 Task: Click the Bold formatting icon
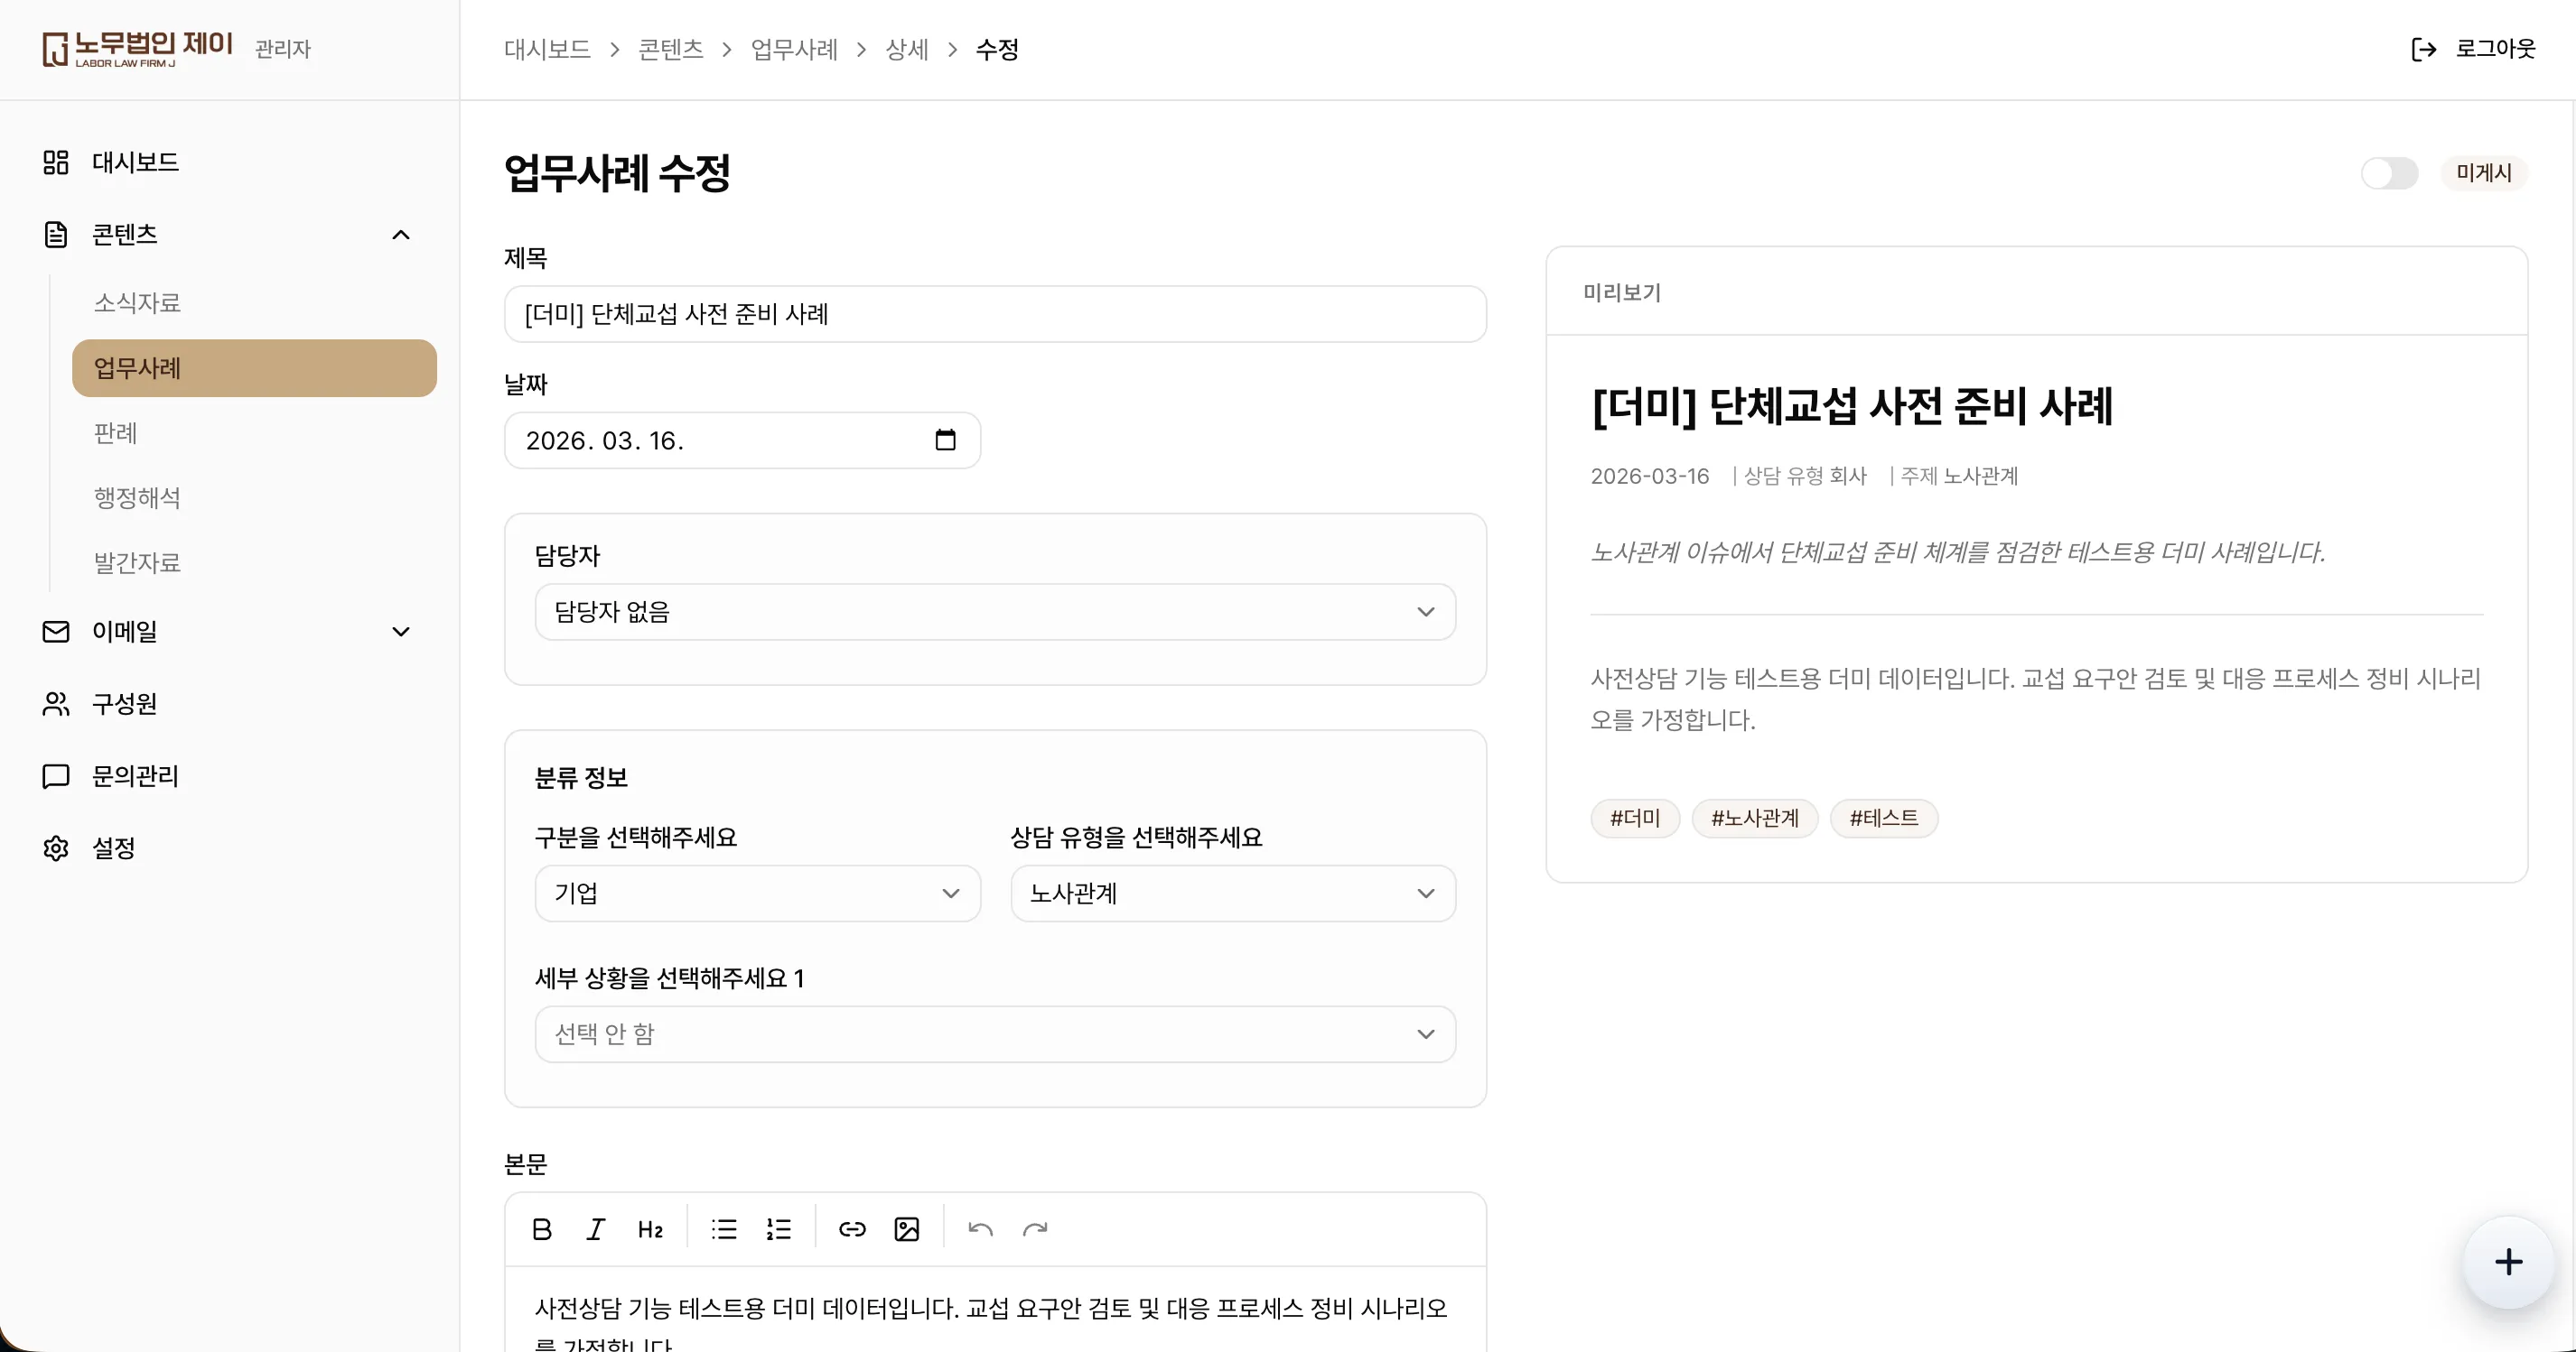point(542,1229)
